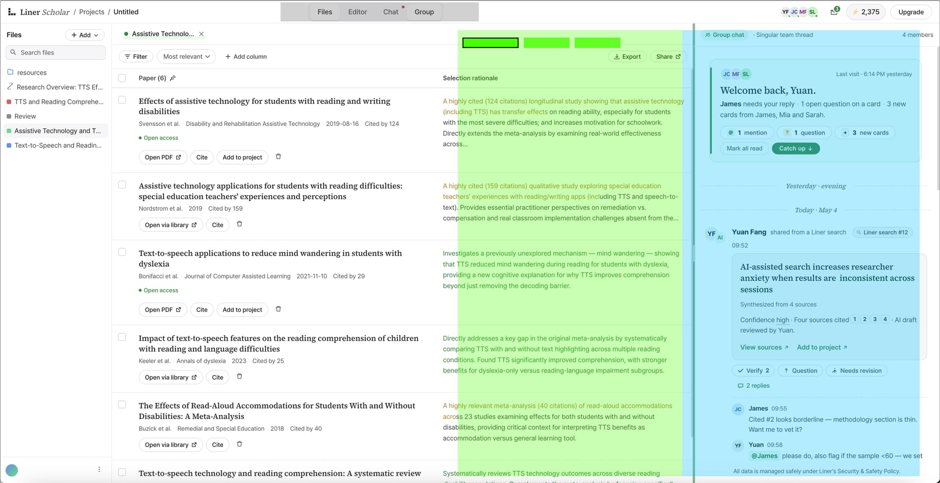Open the kebab menu at the sidebar bottom
Image resolution: width=940 pixels, height=483 pixels.
(x=99, y=469)
